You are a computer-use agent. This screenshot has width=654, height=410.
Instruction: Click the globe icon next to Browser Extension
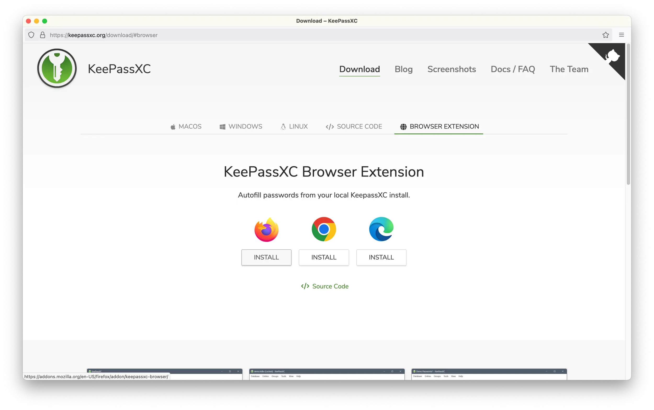[x=403, y=126]
